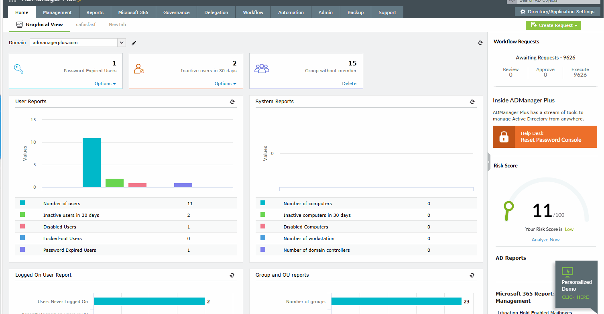Refresh the Group and OU reports panel
This screenshot has width=604, height=314.
[472, 275]
